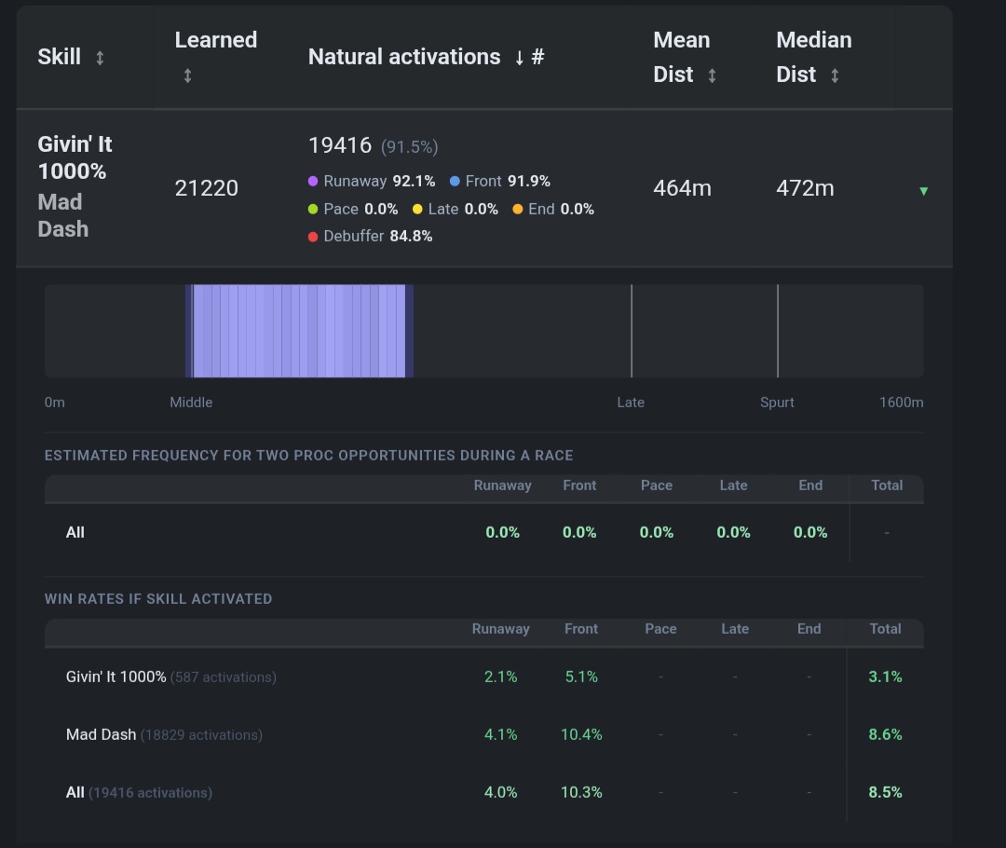Click the 0m axis start label
The height and width of the screenshot is (848, 1006).
[55, 403]
